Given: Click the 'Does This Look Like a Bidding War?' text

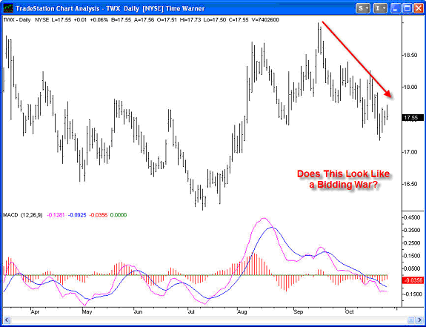Looking at the screenshot, I should coord(343,179).
